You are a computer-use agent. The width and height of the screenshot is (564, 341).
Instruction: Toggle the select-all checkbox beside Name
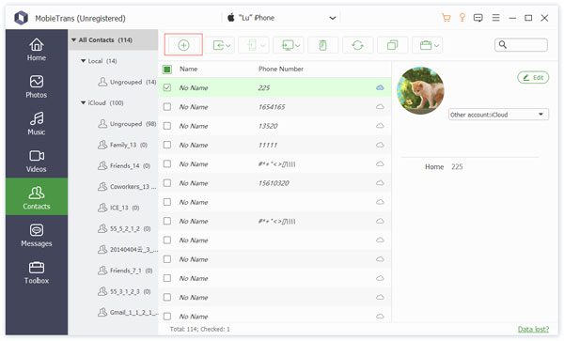pyautogui.click(x=167, y=69)
